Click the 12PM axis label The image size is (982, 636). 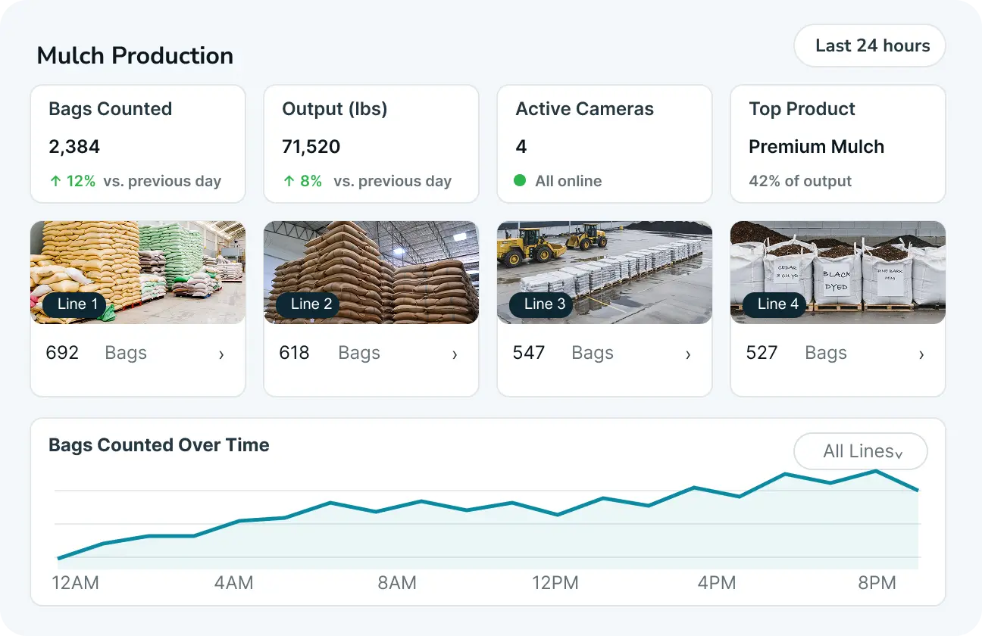(x=555, y=583)
